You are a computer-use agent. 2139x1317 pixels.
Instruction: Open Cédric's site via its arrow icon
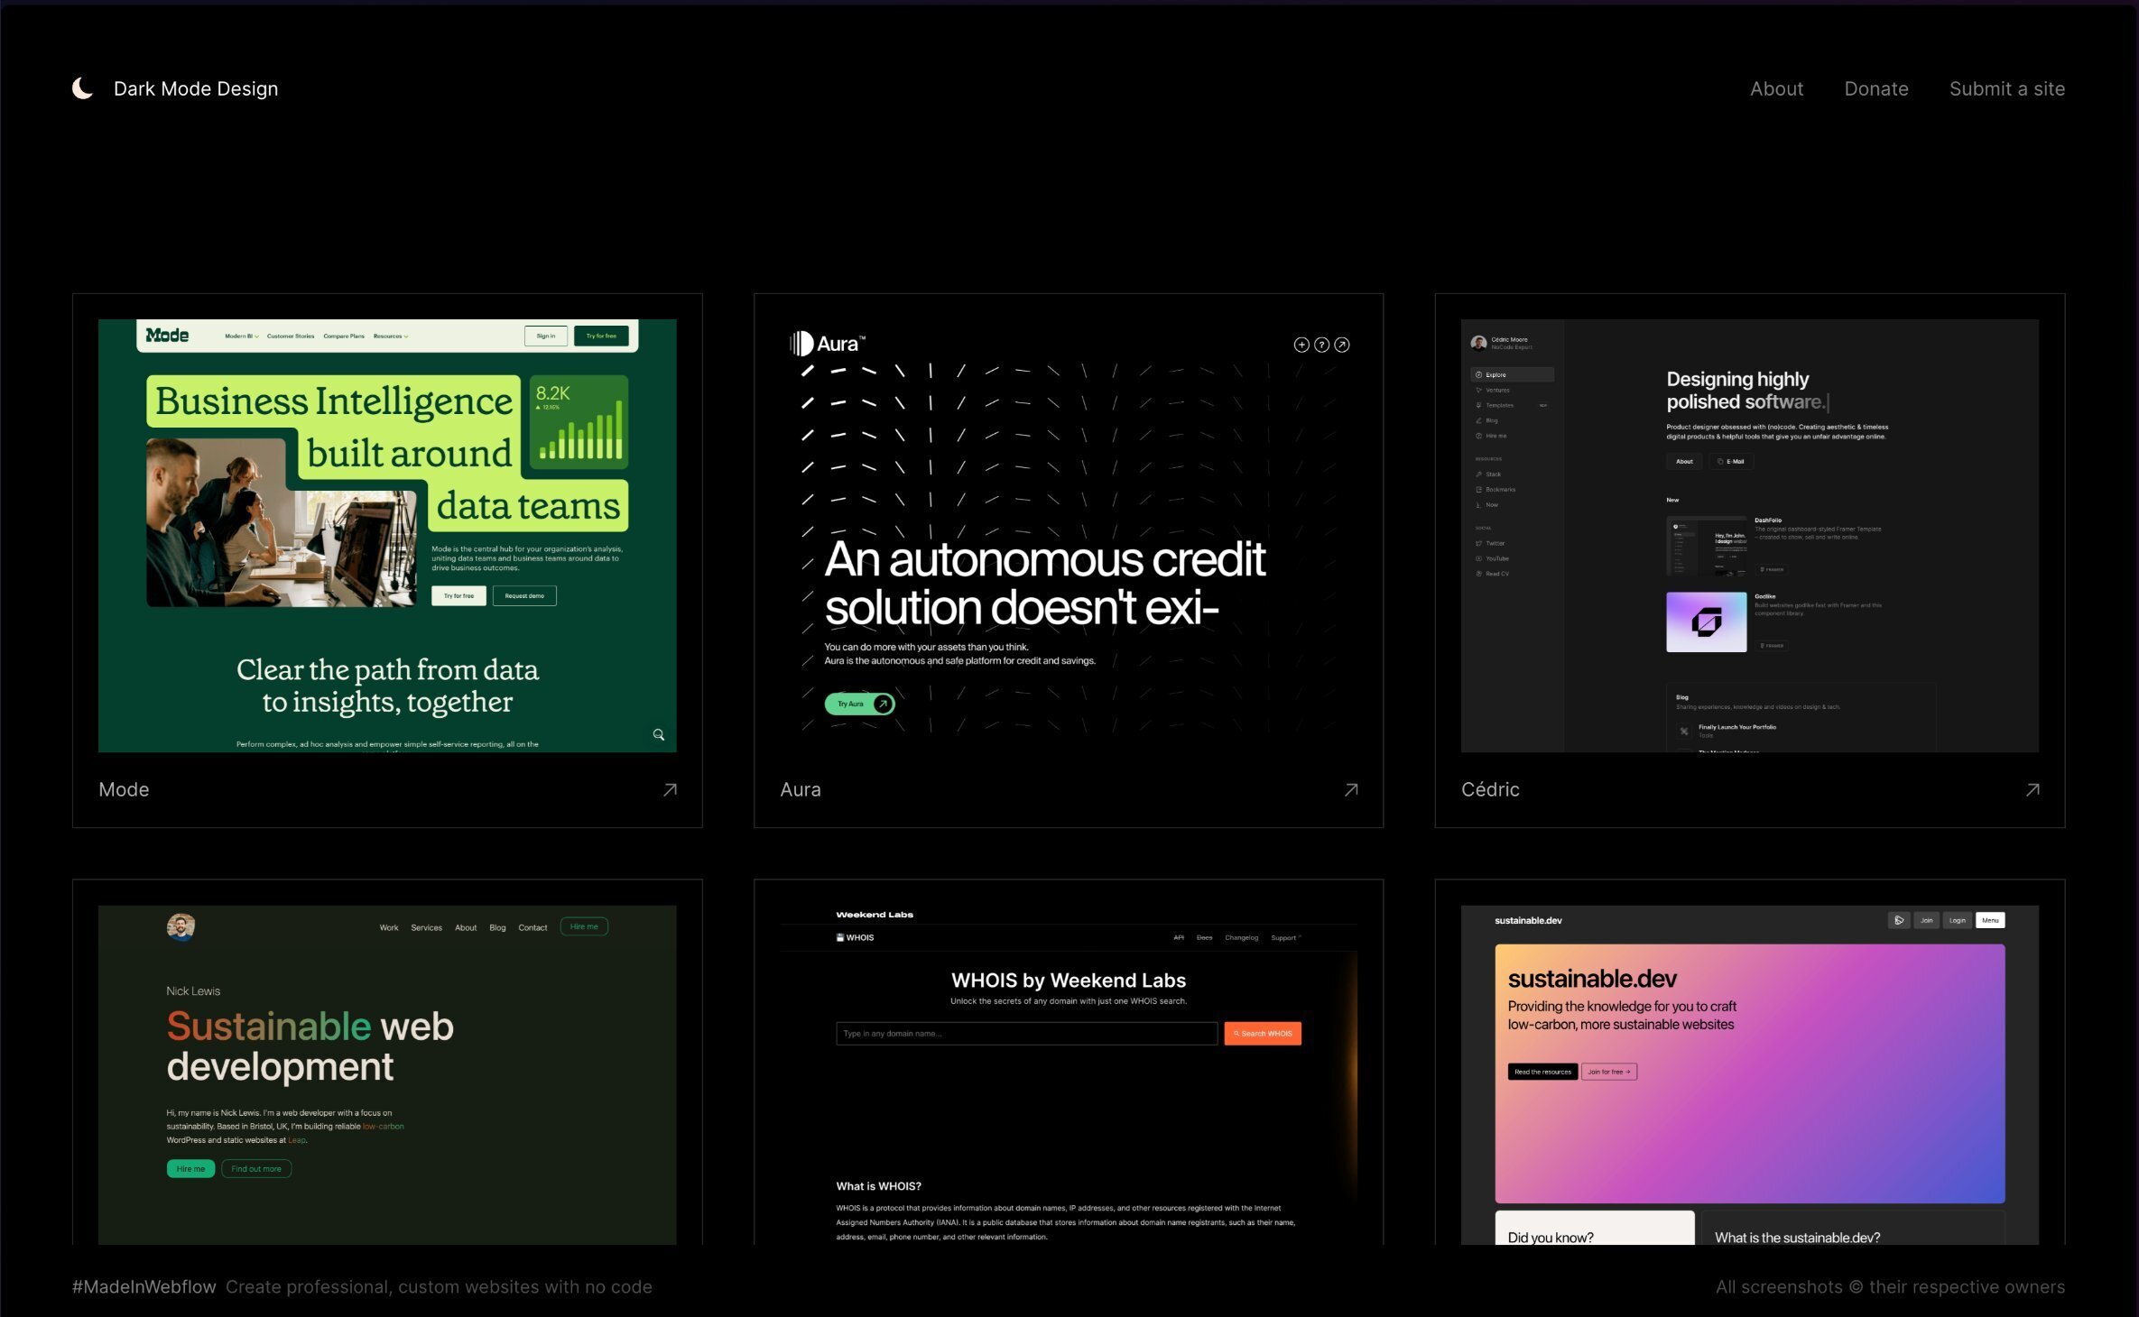point(2033,789)
